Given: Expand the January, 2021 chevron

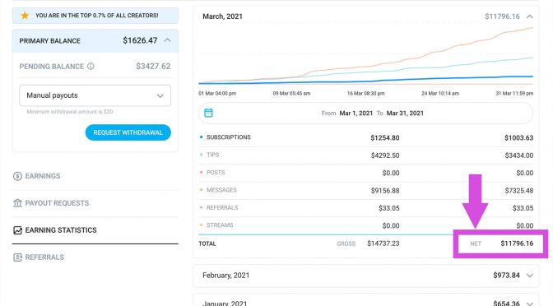Looking at the screenshot, I should 530,304.
